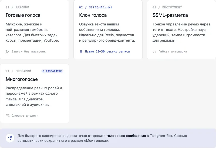
Task: Click the 02 / ПЕРСОНАЛЬНЫЙ label
Action: click(96, 7)
